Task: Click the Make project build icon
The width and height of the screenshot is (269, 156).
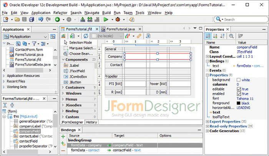Action: point(83,20)
